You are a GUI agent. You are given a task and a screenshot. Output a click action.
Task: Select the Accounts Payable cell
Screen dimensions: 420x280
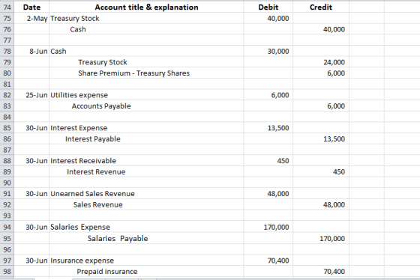pos(146,106)
